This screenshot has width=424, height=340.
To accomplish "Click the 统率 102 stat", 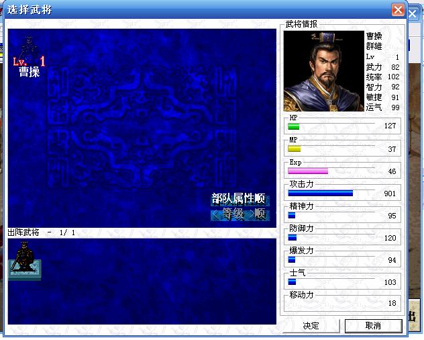I will pos(382,77).
